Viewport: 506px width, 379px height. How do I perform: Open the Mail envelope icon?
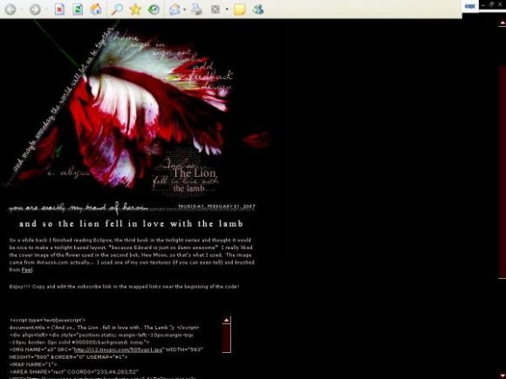174,10
